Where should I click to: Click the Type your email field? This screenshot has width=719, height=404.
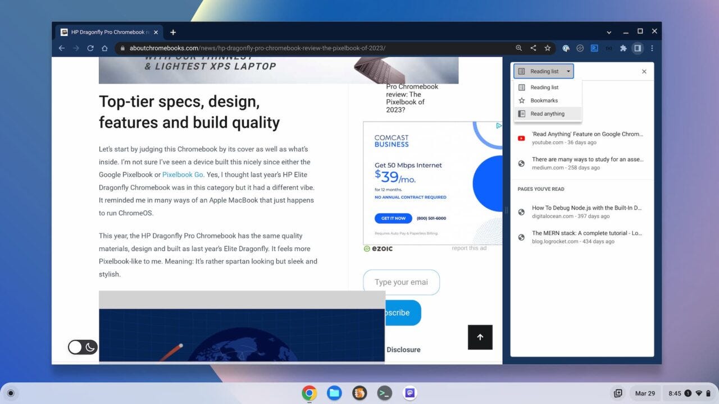401,282
